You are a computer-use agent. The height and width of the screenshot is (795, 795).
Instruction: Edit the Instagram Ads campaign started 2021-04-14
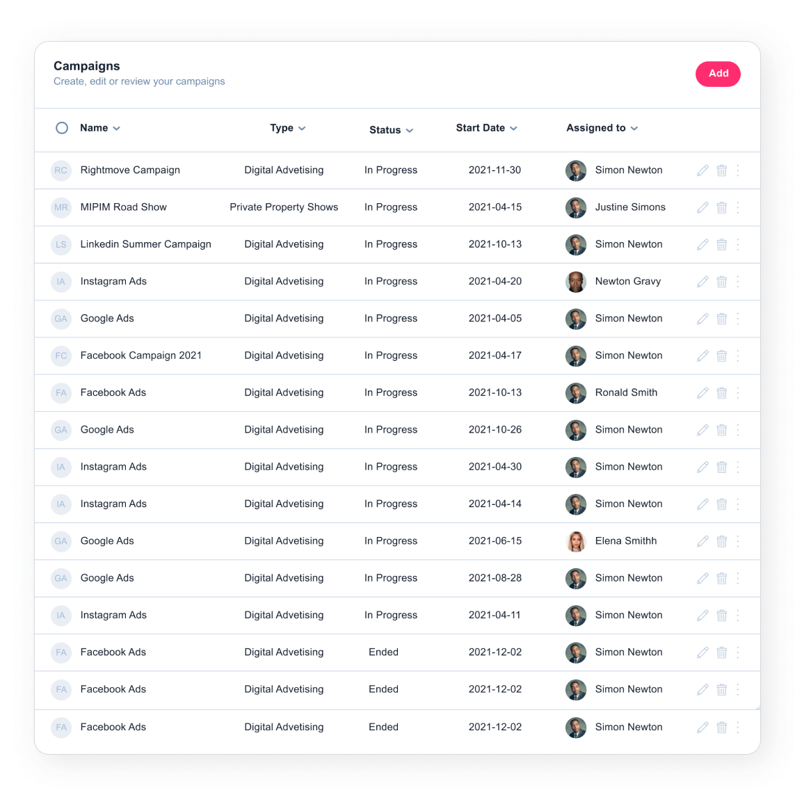point(702,504)
